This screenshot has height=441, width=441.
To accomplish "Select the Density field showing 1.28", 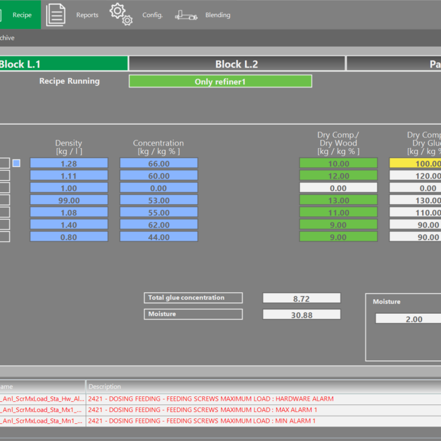I will [x=69, y=163].
